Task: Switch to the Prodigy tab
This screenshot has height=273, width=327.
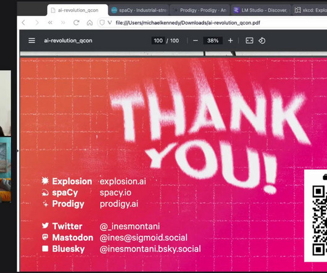Action: 200,10
